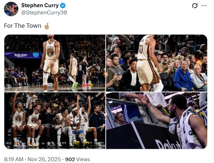Viewport: 214px width, 163px height.
Task: Open the top-left photo of player on court
Action: tap(55, 63)
